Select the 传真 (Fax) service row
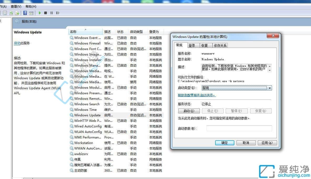 tap(116, 159)
